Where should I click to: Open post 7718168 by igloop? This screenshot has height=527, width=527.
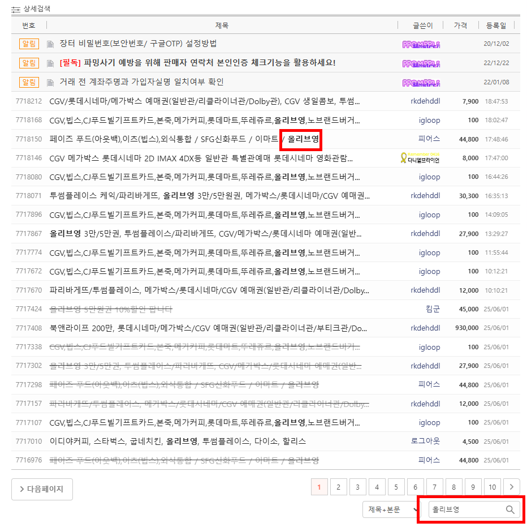point(204,120)
